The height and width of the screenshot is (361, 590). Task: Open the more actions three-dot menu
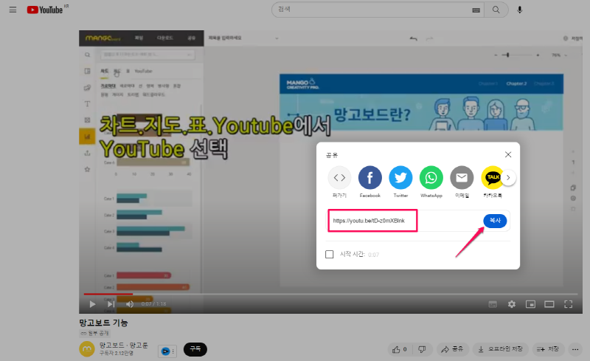click(x=575, y=349)
